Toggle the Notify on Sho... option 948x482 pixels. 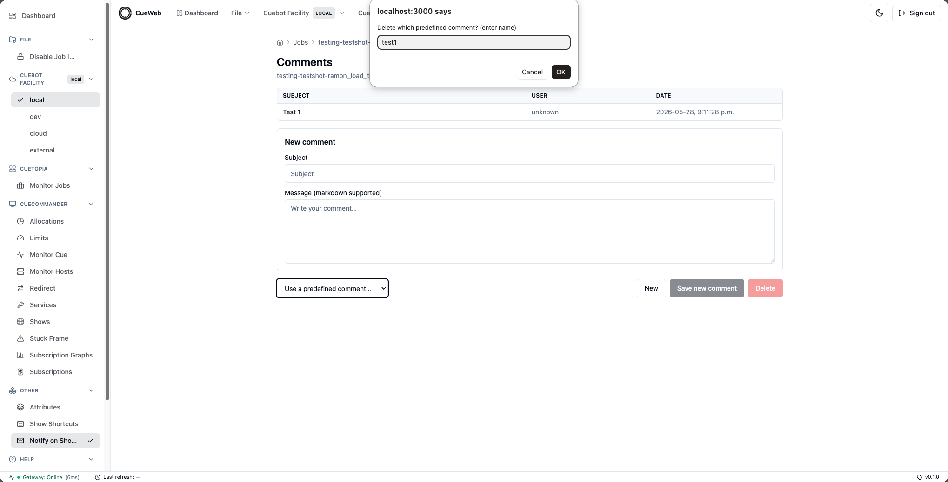[55, 441]
